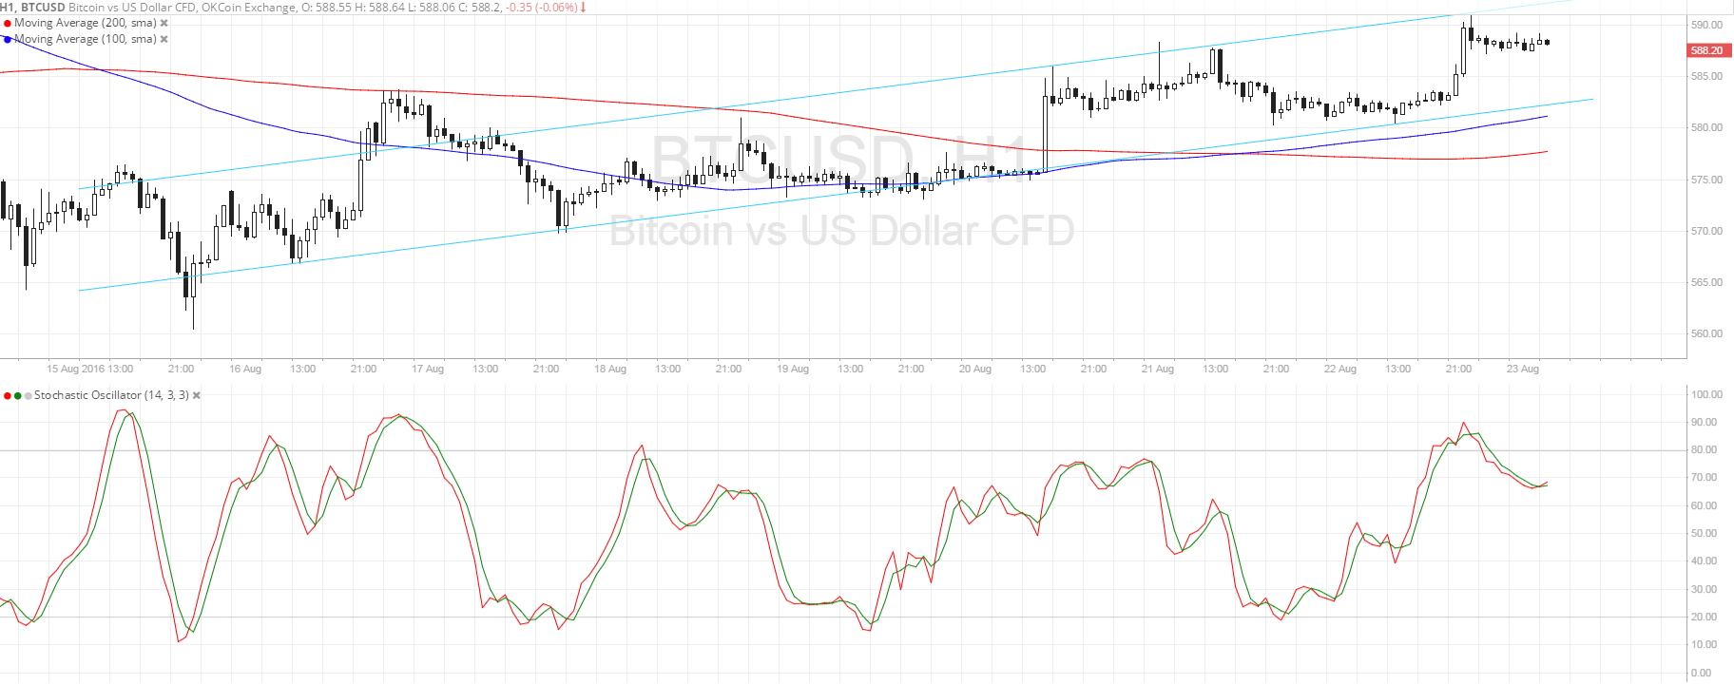Click the 50.00 stochastic axis label
1734x684 pixels.
(x=1704, y=533)
